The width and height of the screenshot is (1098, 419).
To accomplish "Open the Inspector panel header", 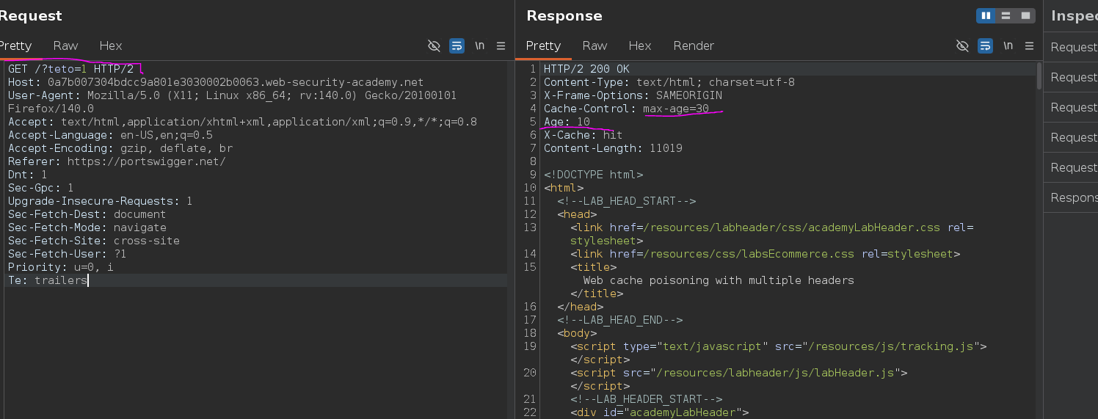I will (x=1075, y=15).
